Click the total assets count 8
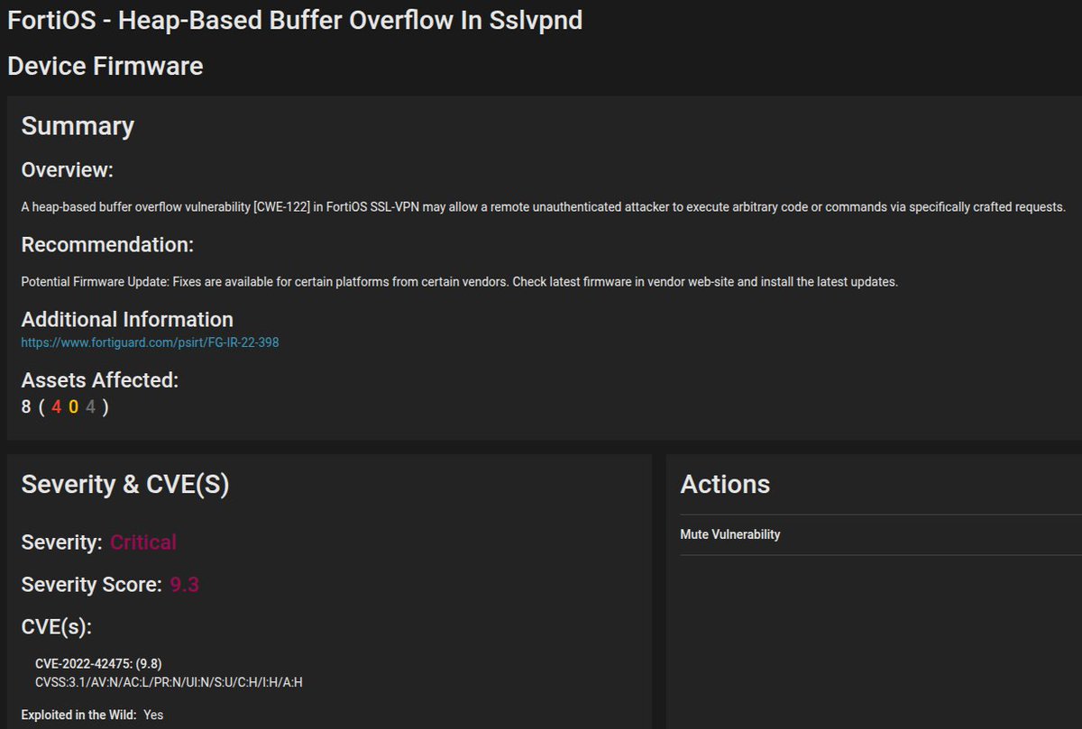This screenshot has height=729, width=1082. coord(26,406)
